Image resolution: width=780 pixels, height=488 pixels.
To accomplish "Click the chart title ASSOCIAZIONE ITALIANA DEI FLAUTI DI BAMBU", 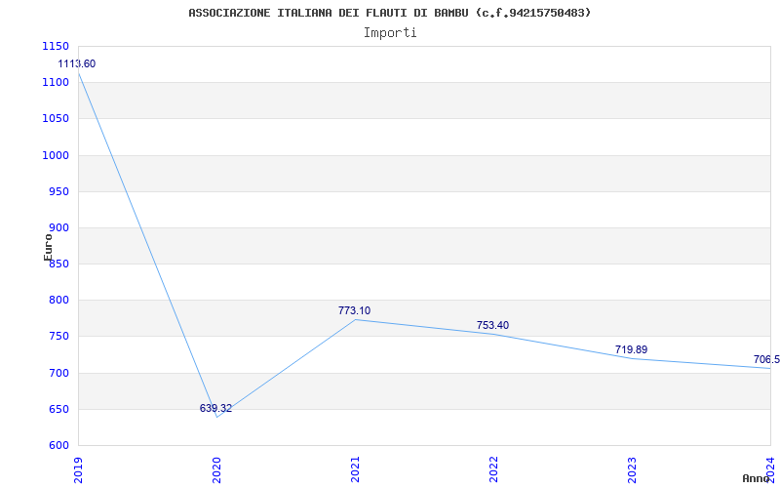I will click(x=389, y=13).
